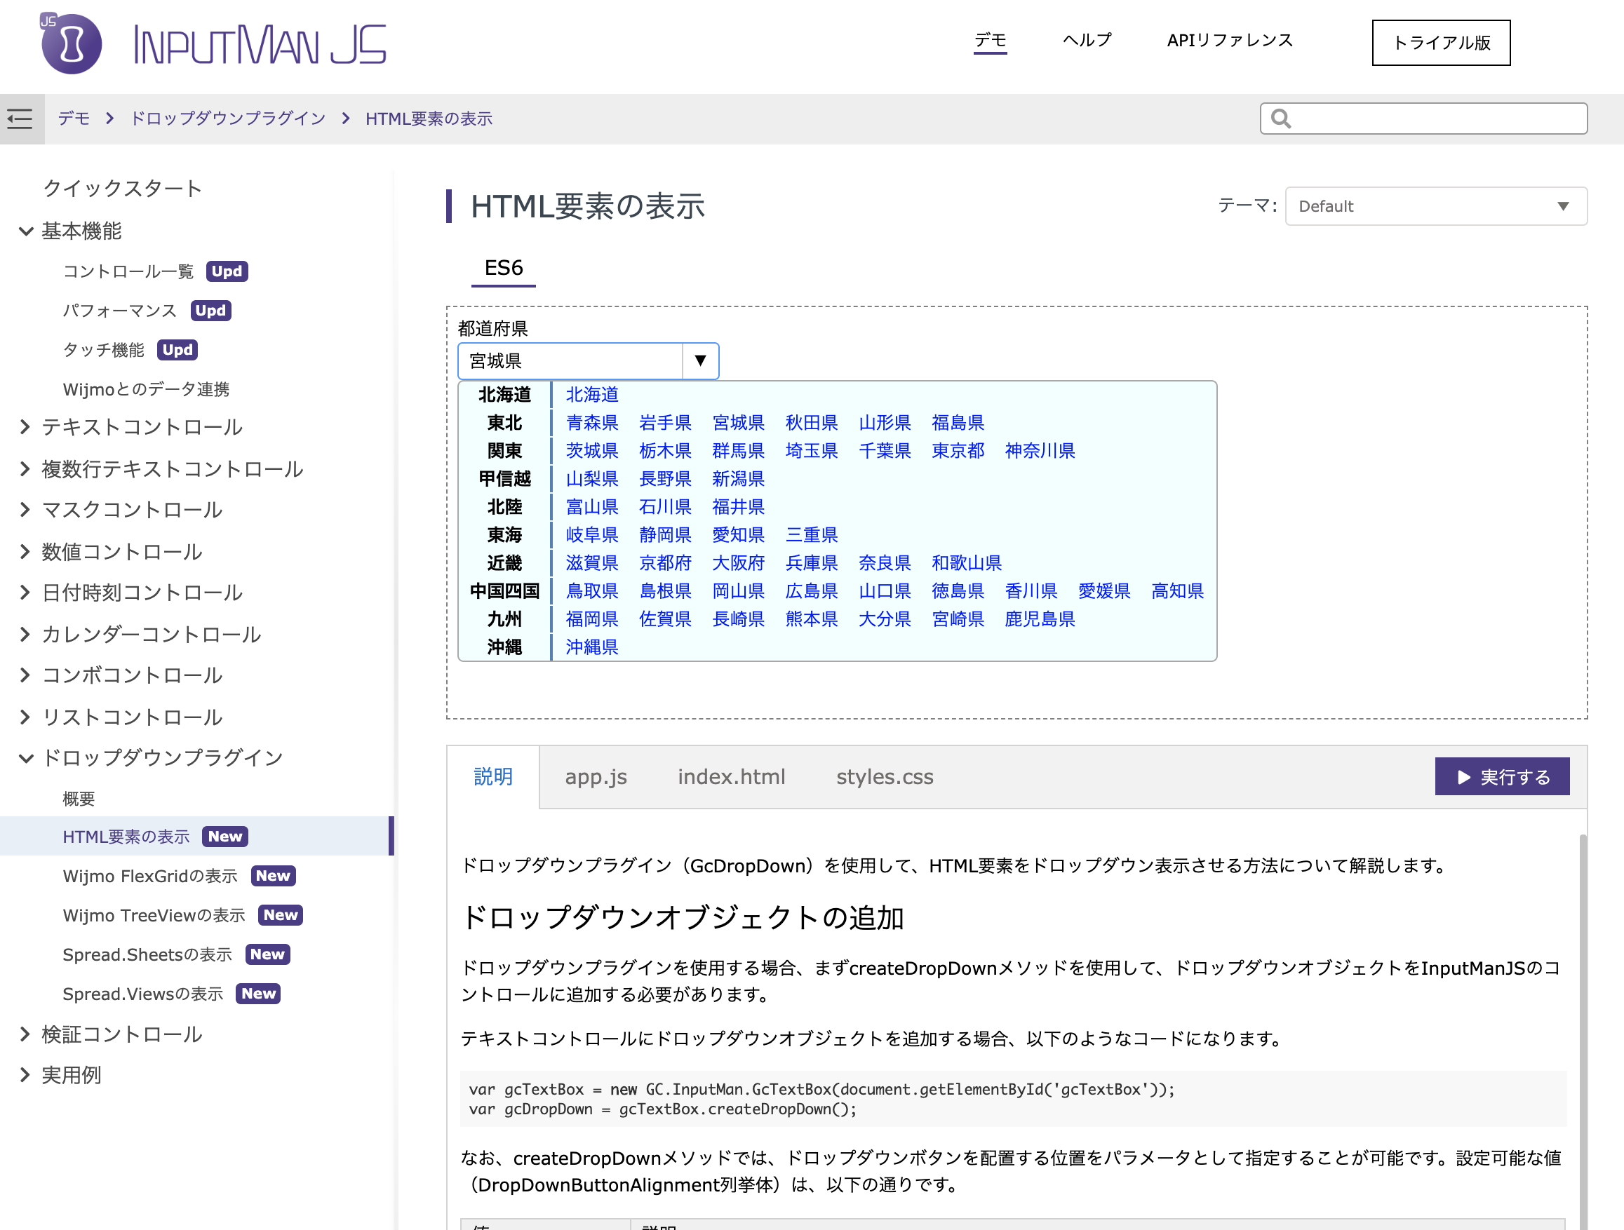Open コントロール一覧 in the sidebar
This screenshot has height=1230, width=1624.
coord(128,271)
